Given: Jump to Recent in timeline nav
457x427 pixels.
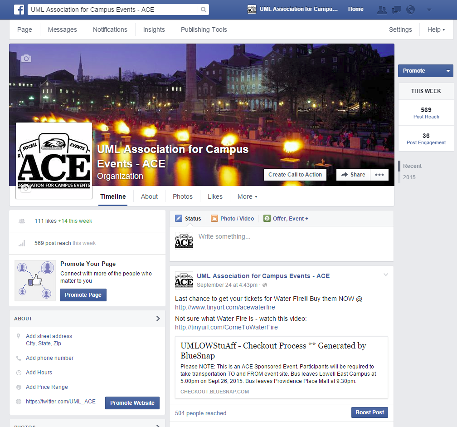Looking at the screenshot, I should [x=412, y=166].
